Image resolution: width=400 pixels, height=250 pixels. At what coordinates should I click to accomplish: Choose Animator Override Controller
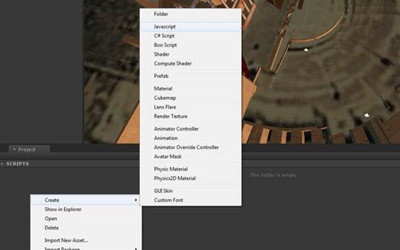pyautogui.click(x=186, y=147)
